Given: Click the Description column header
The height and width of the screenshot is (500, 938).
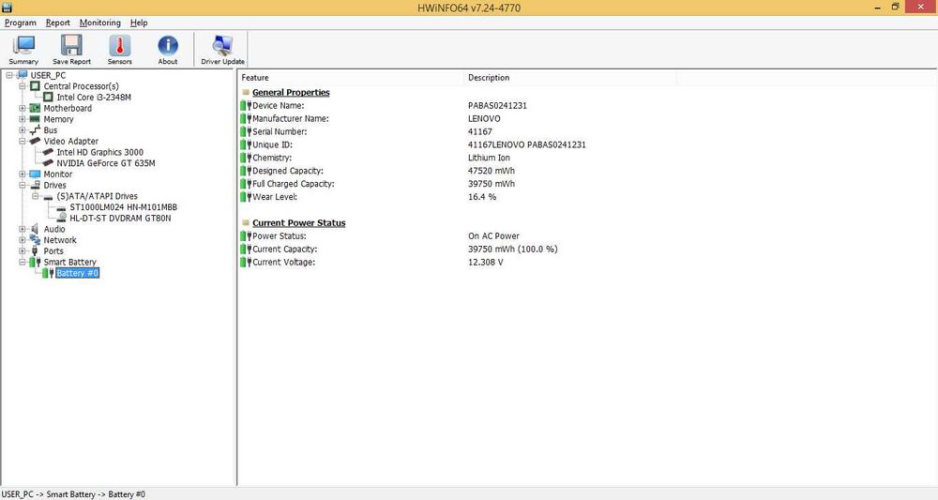Looking at the screenshot, I should pos(570,78).
